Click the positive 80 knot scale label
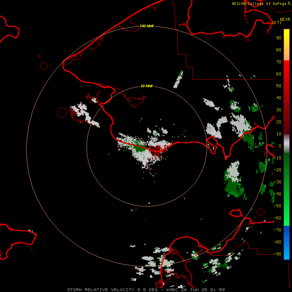 [x=279, y=50]
